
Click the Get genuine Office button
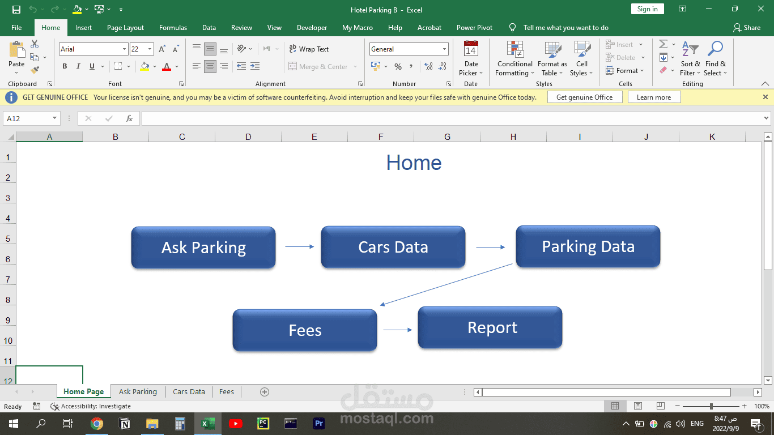coord(585,97)
